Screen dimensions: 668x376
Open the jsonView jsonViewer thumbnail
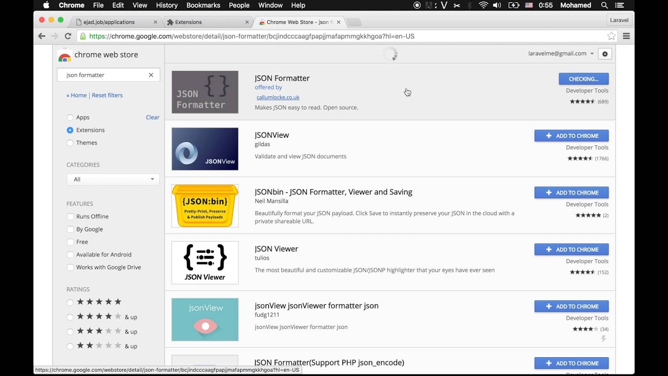click(x=205, y=320)
